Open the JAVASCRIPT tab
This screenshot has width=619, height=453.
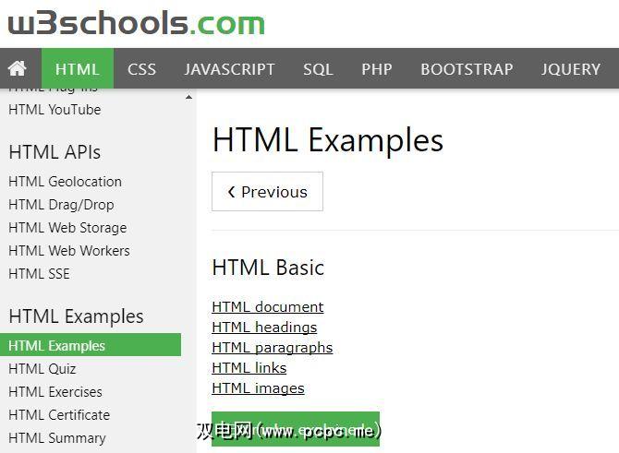[229, 69]
